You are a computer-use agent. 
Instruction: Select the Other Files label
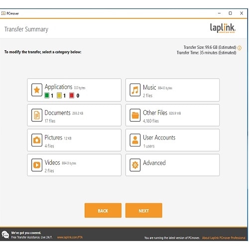pos(155,113)
